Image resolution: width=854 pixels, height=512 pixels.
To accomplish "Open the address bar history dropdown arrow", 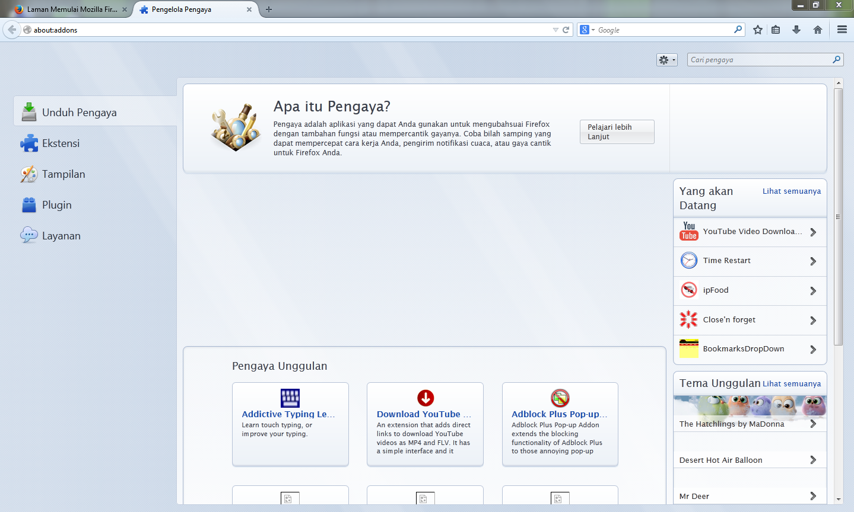I will pyautogui.click(x=555, y=30).
